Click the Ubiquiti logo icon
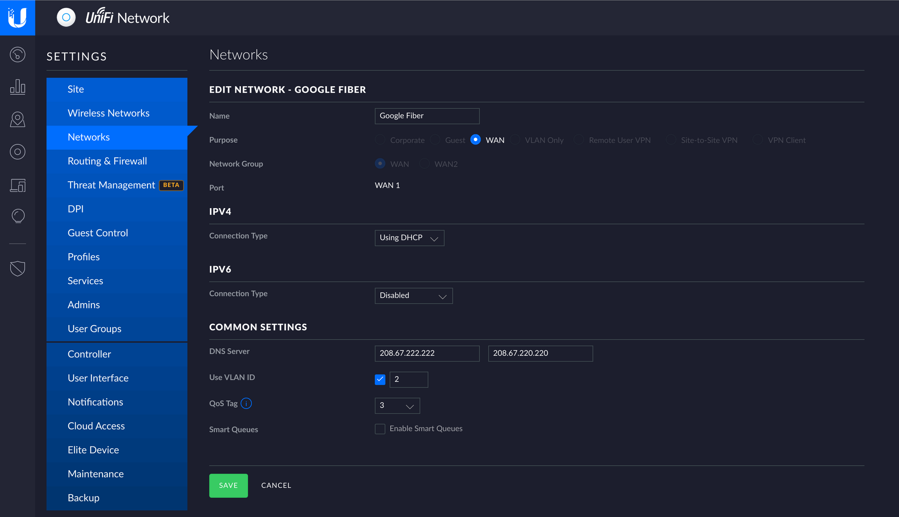 [x=18, y=18]
